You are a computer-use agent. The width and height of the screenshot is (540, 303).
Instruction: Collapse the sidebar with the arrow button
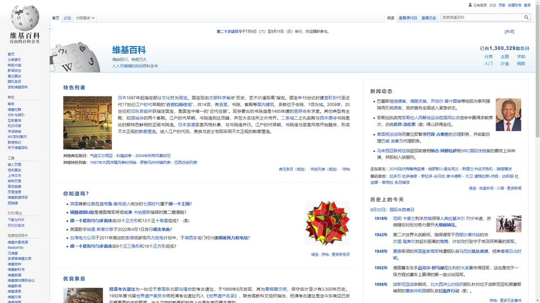coord(50,29)
